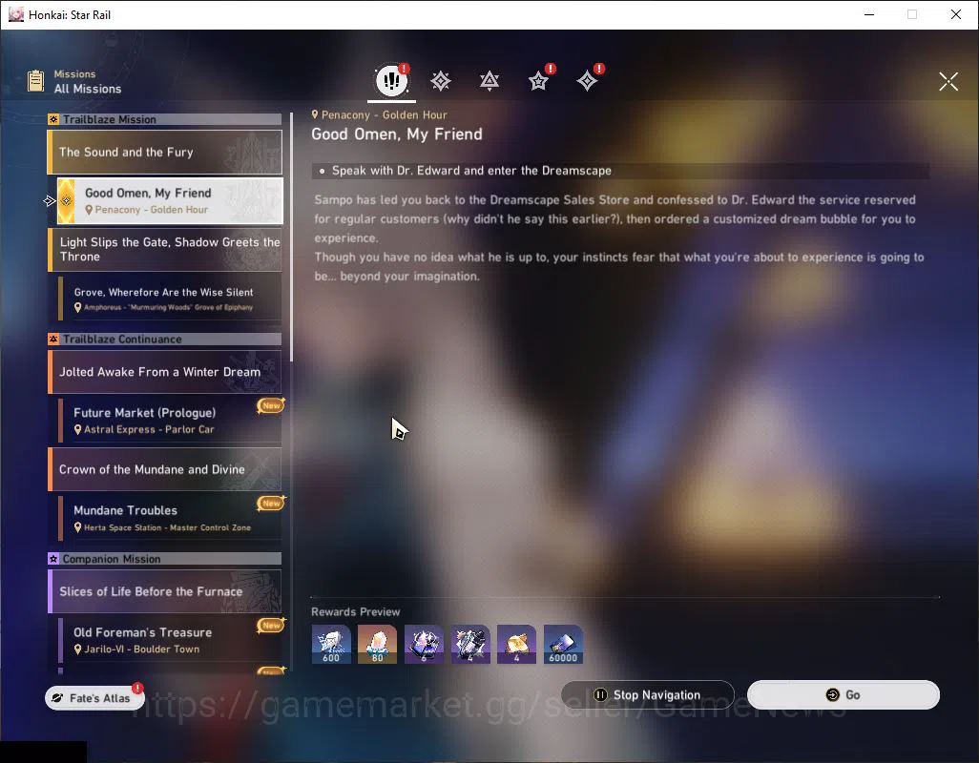
Task: Switch to the Adventure Mission diamond tab
Action: click(x=587, y=80)
